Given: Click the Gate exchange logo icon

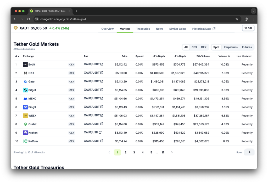Looking at the screenshot, I should pyautogui.click(x=25, y=81).
